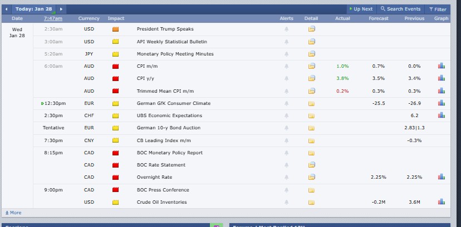Go to next day with right arrow

tap(61, 9)
